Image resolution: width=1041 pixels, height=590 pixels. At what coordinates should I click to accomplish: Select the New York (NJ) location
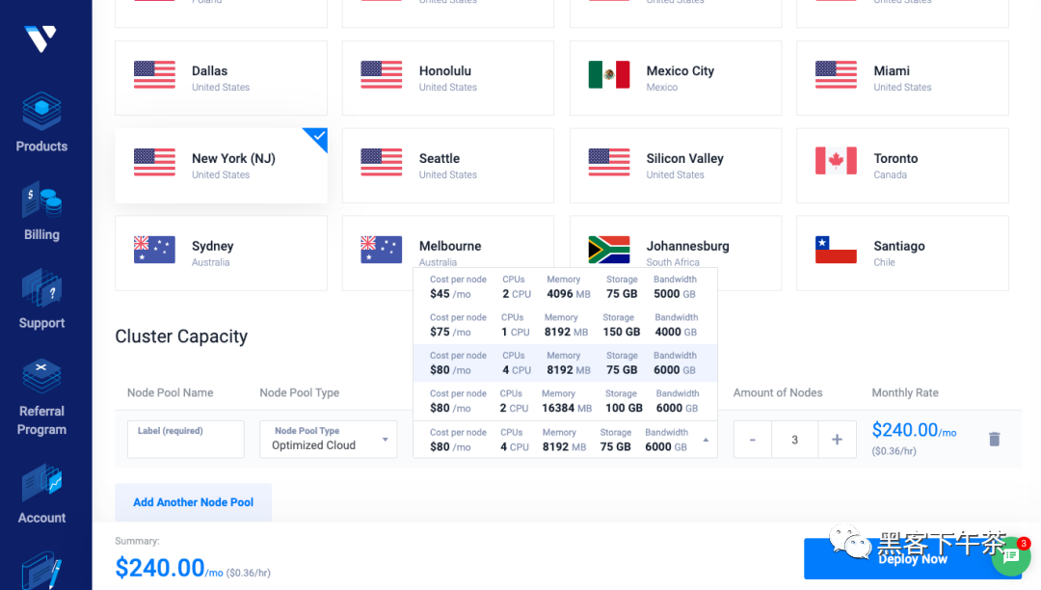[x=221, y=165]
